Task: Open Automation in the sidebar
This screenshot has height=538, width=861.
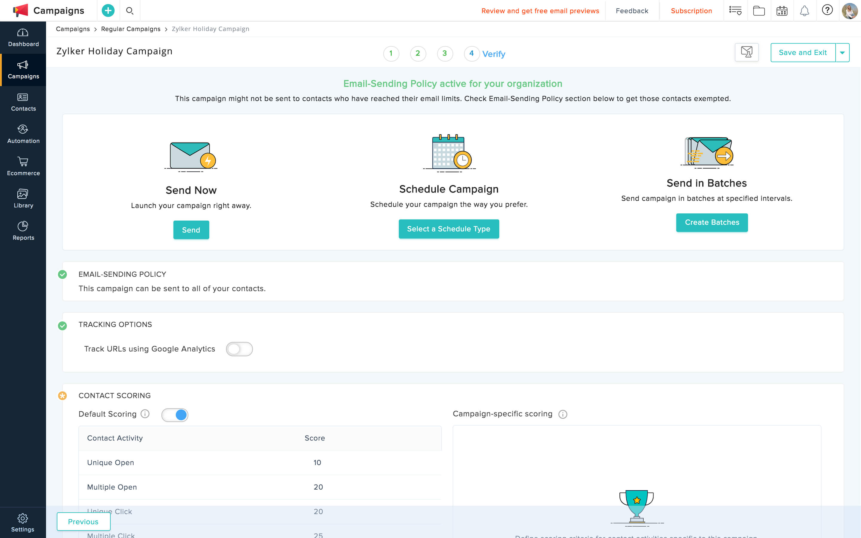Action: pos(23,134)
